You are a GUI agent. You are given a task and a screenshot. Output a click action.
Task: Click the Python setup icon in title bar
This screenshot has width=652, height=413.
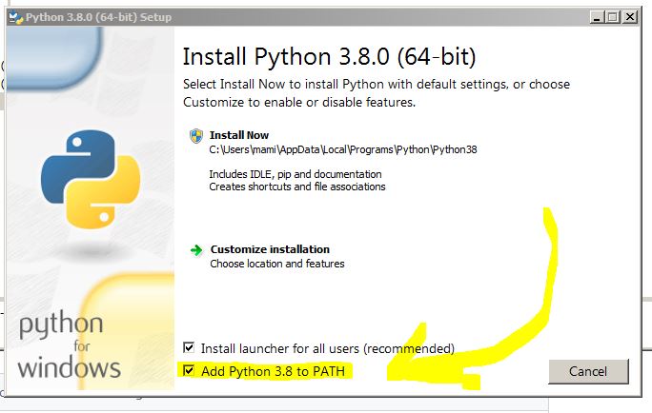16,17
